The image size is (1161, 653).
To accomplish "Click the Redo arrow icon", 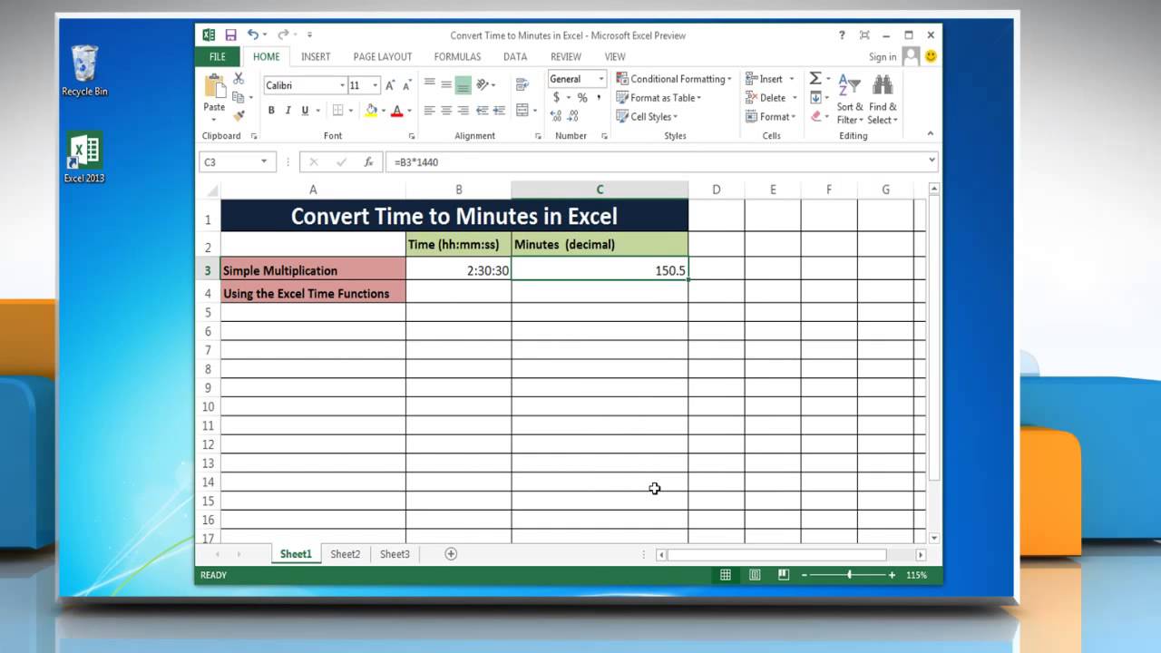I will coord(284,35).
